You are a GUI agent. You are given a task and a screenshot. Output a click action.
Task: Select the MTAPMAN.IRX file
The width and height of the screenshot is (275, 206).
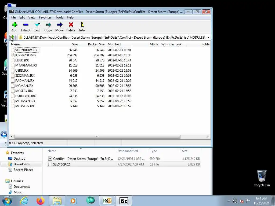[26, 65]
